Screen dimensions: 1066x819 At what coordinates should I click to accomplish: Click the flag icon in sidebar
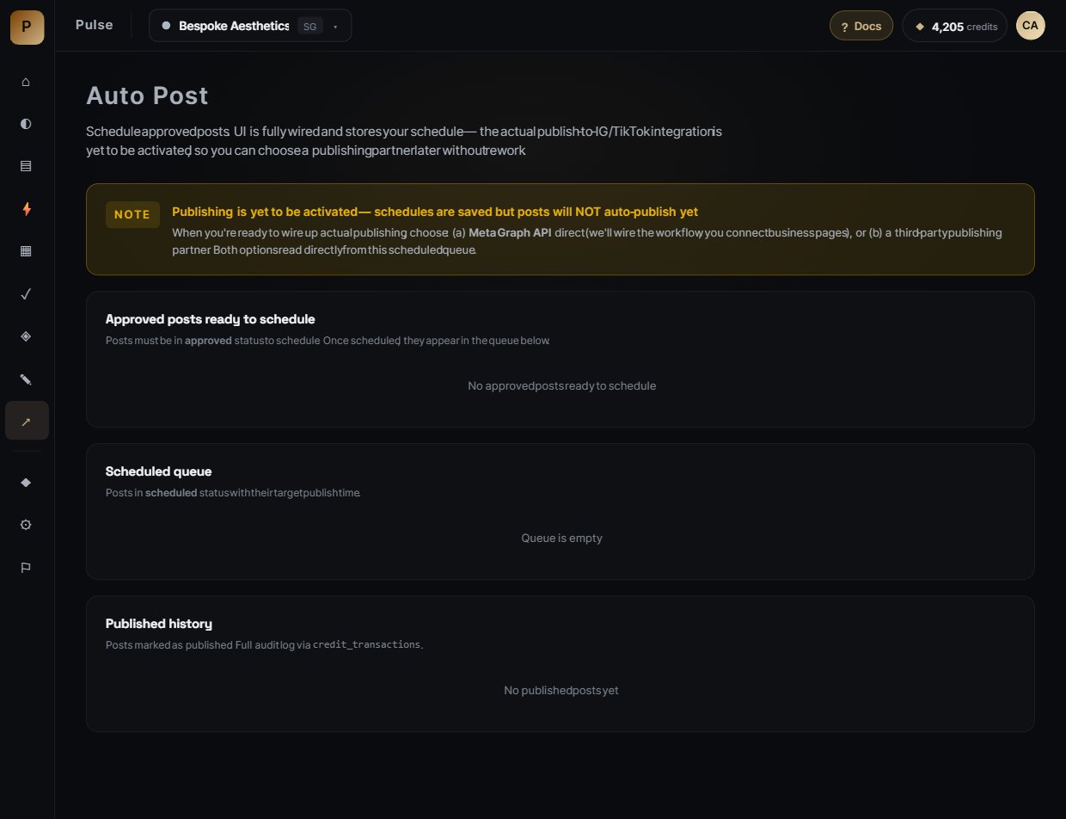click(26, 567)
